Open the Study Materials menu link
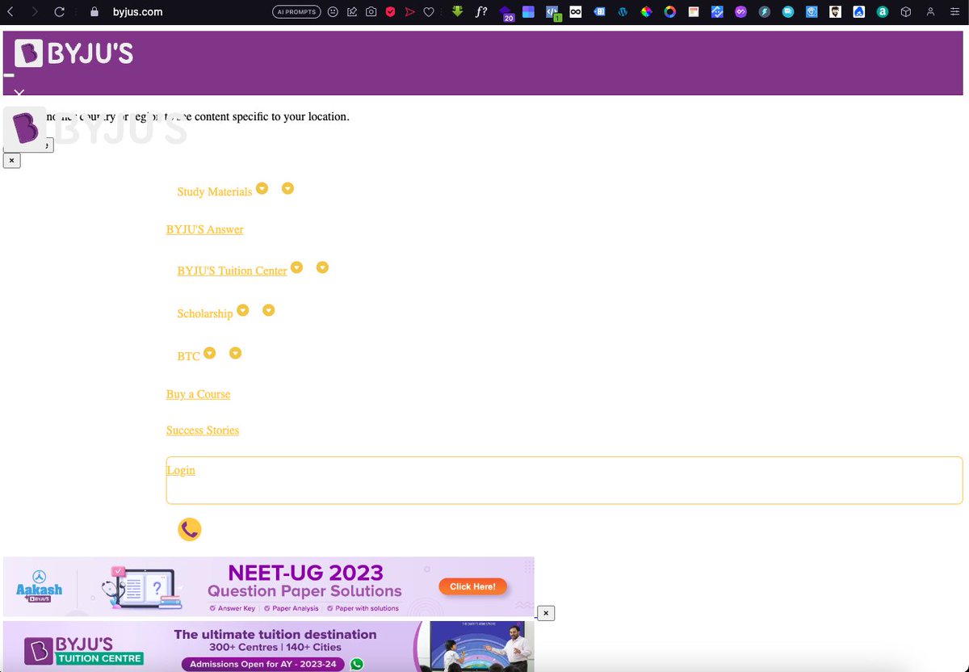Viewport: 969px width, 672px height. pyautogui.click(x=215, y=191)
